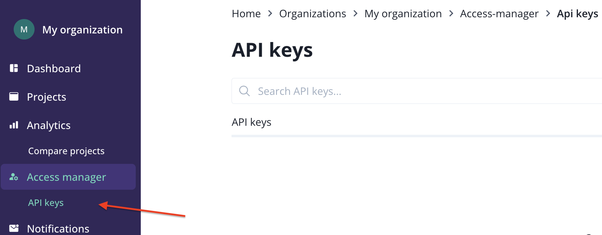Image resolution: width=602 pixels, height=235 pixels.
Task: Click the My organization name in sidebar
Action: (82, 29)
